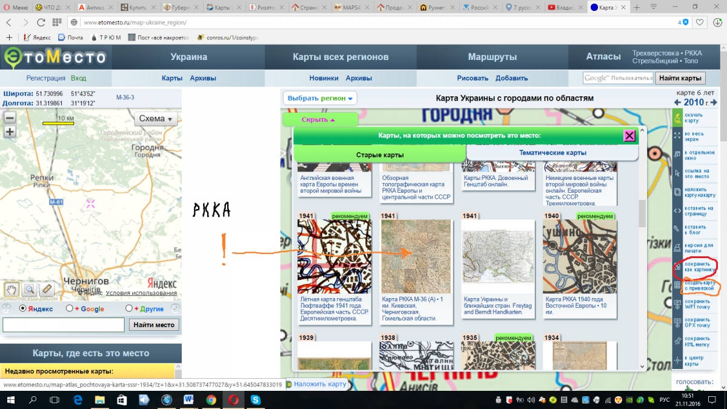Viewport: 727px width, 409px height.
Task: Click the Регистрация link
Action: [46, 78]
